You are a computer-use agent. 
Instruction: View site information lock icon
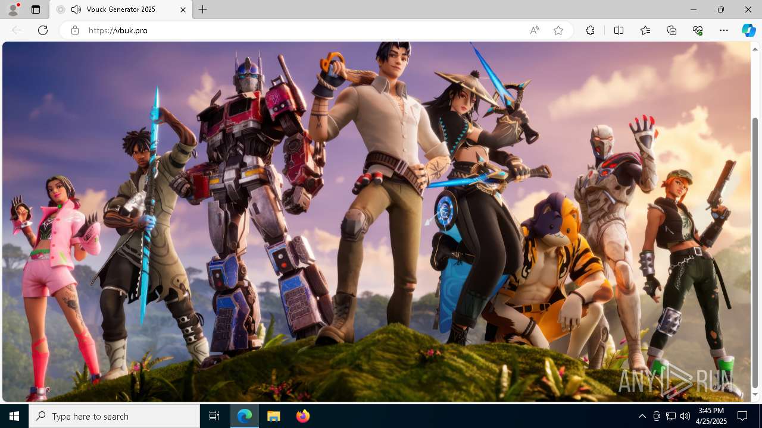74,30
